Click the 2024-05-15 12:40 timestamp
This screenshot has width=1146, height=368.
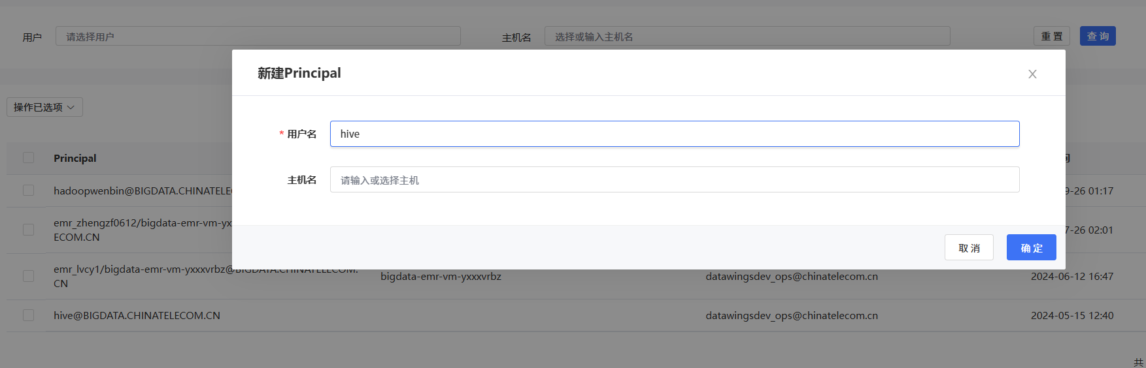[1072, 315]
